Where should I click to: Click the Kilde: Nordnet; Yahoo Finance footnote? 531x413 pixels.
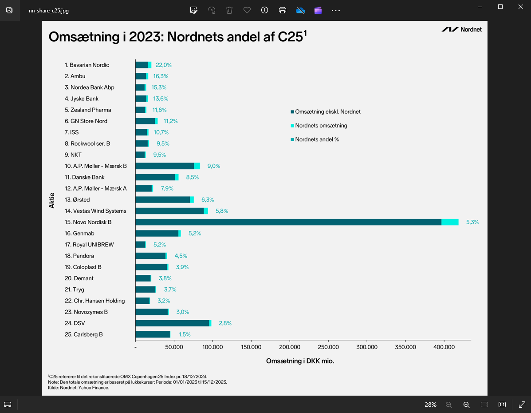coord(79,388)
